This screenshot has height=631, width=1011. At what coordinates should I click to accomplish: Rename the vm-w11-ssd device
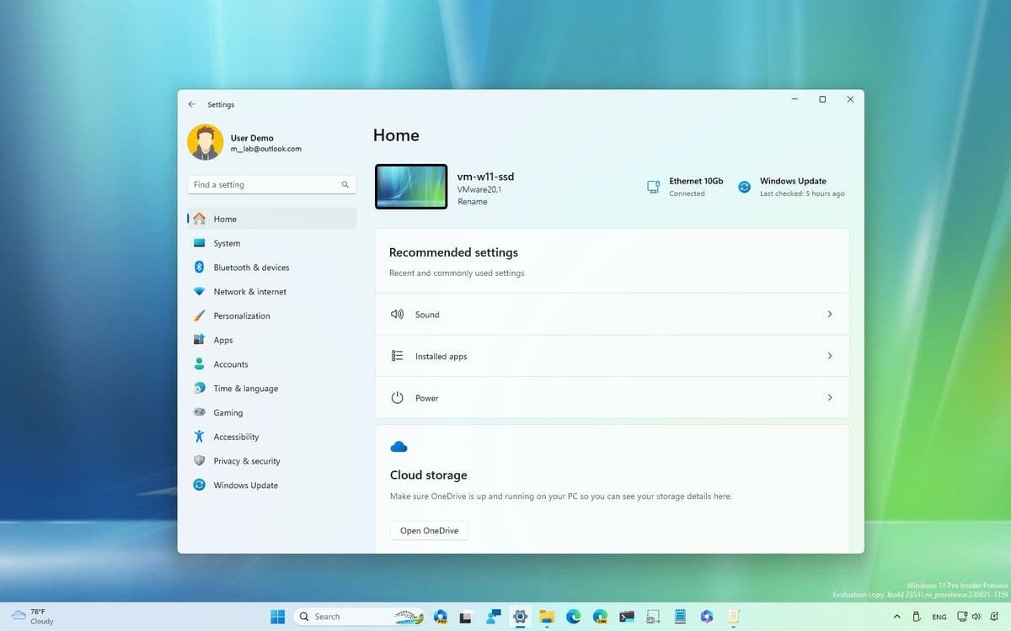(x=473, y=201)
